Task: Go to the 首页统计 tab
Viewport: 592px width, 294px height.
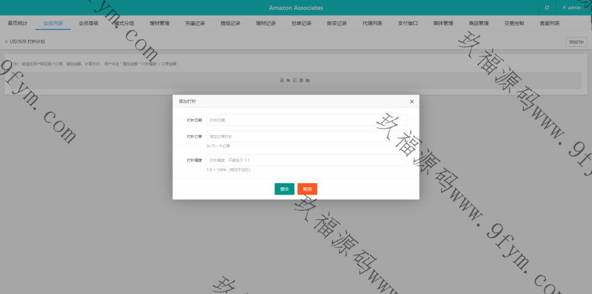Action: tap(17, 24)
